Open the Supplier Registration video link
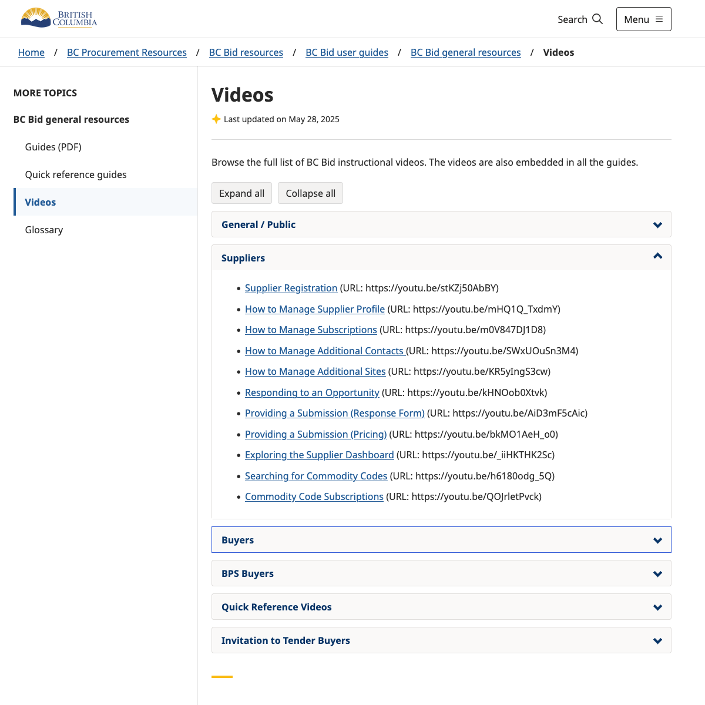This screenshot has height=705, width=705. click(291, 288)
